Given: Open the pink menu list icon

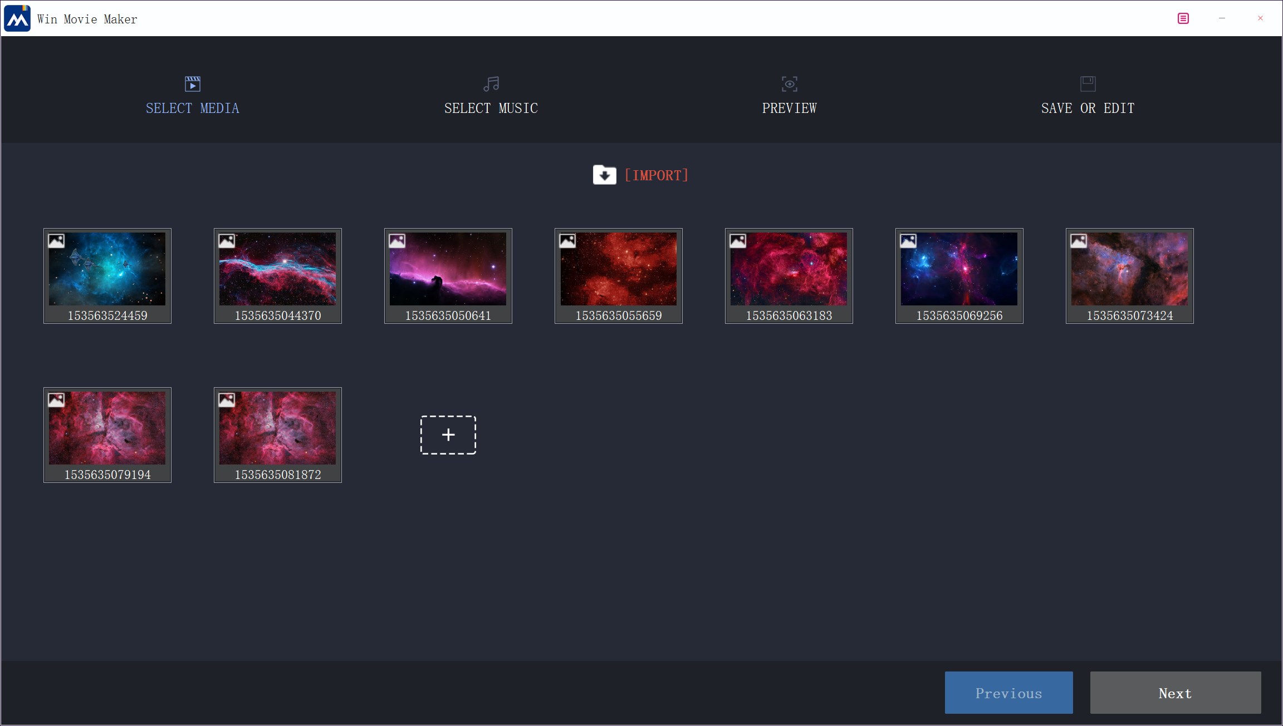Looking at the screenshot, I should [1183, 18].
